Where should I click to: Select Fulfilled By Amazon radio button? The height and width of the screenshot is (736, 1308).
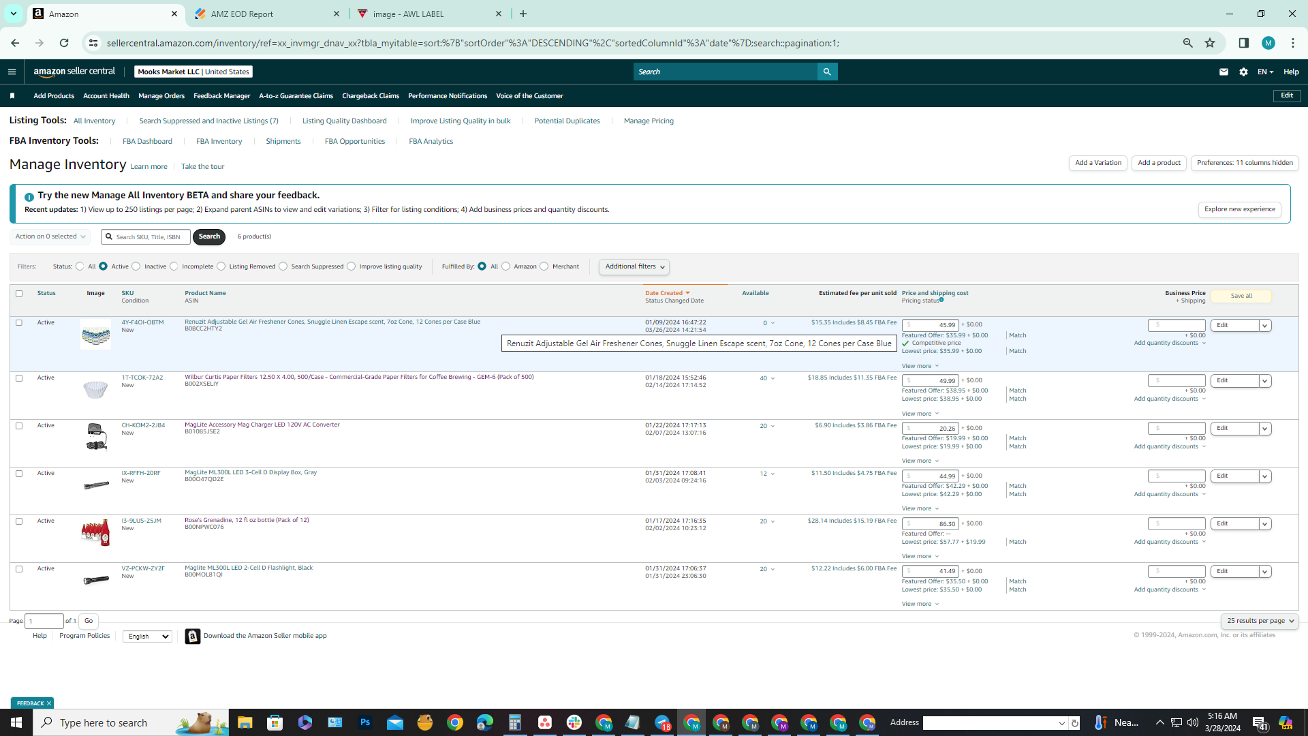coord(505,266)
